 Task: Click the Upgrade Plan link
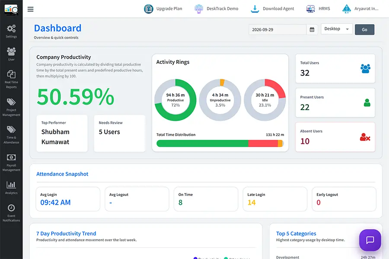point(169,9)
